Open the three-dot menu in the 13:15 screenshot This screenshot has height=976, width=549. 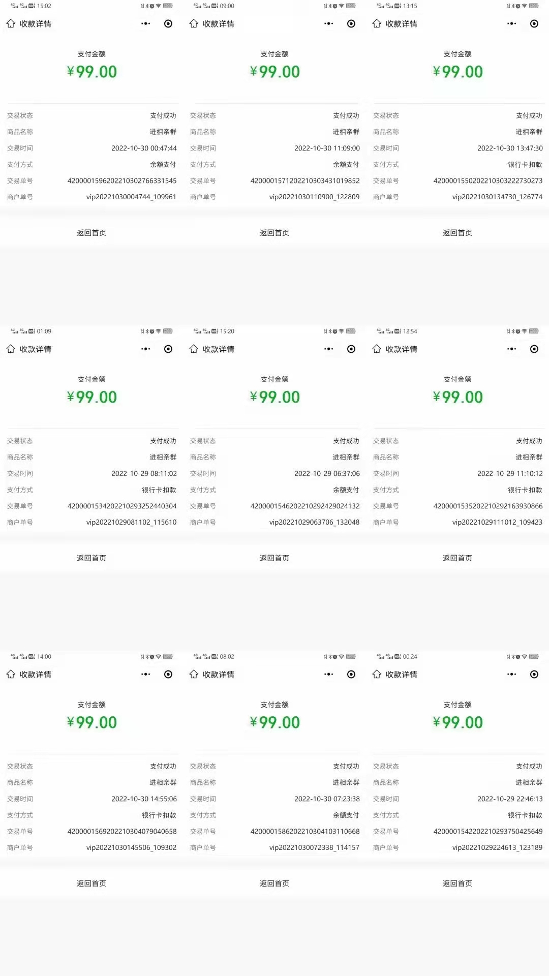click(512, 24)
